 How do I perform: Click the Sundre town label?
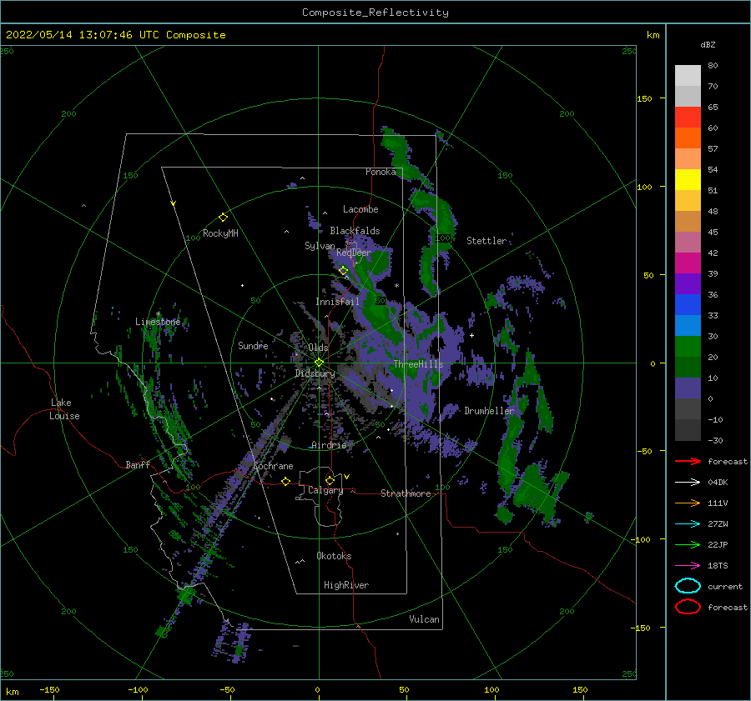[253, 345]
